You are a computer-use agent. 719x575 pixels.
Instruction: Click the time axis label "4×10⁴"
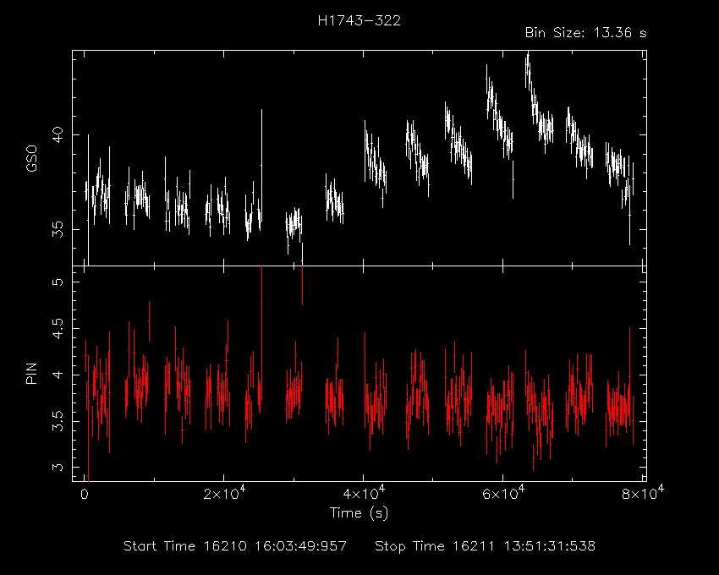click(x=364, y=493)
